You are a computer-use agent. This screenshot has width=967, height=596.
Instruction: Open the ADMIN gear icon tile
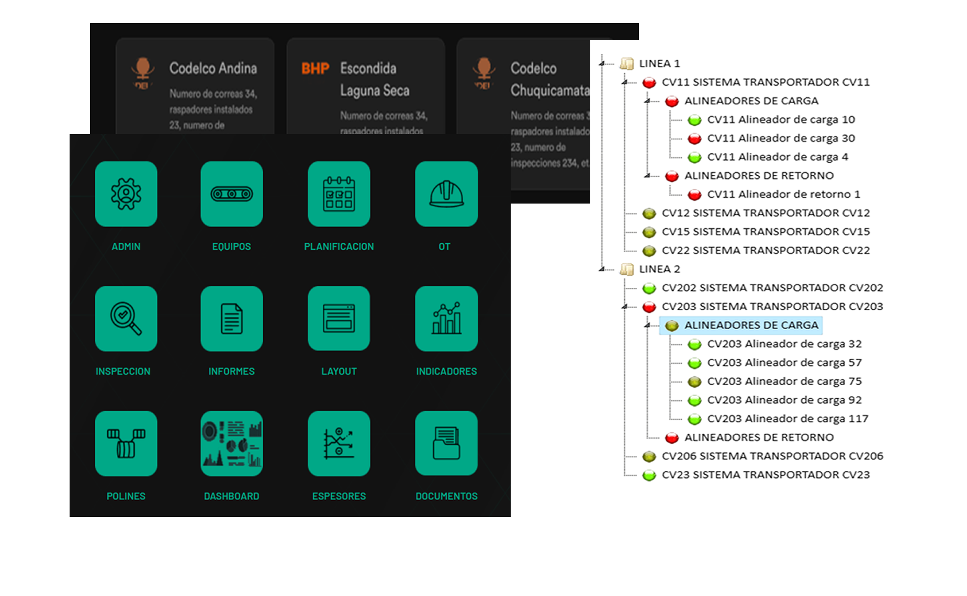coord(126,194)
